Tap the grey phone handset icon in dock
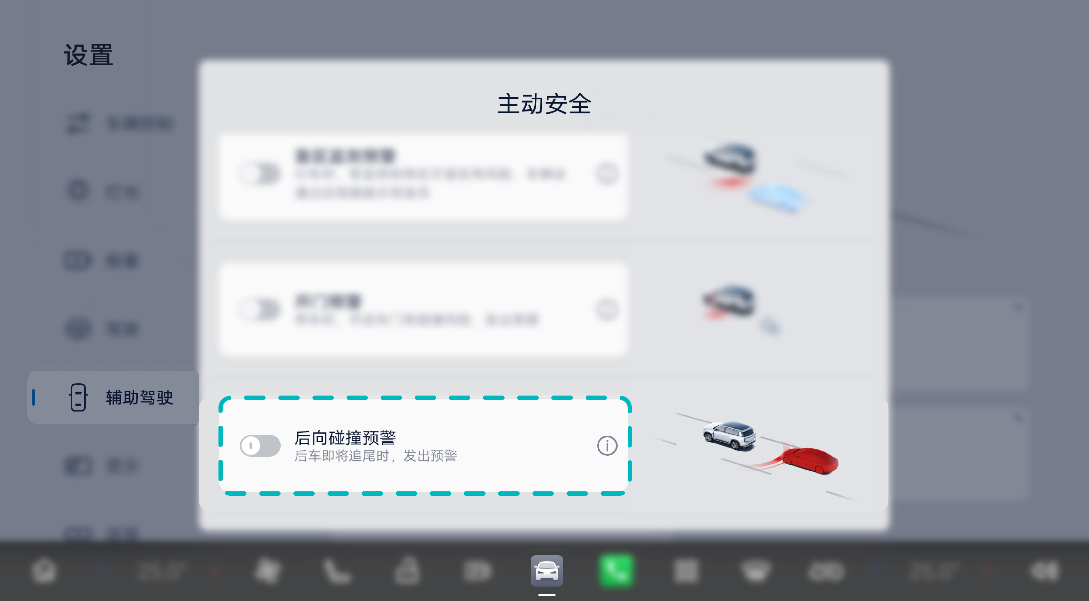Viewport: 1089px width, 601px height. [x=337, y=571]
